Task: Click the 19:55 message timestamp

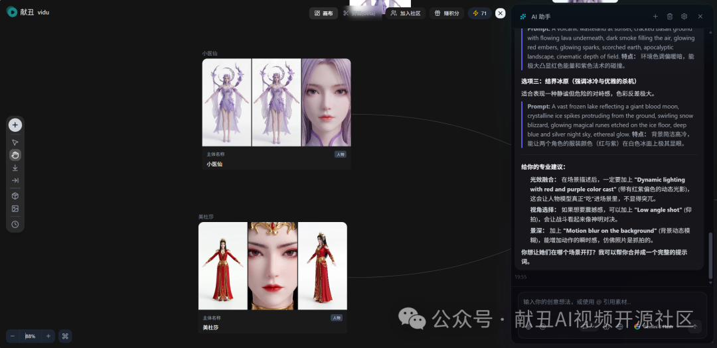Action: 520,277
